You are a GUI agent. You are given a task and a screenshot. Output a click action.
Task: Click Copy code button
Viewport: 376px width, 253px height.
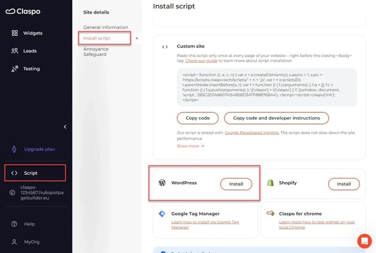(x=197, y=118)
